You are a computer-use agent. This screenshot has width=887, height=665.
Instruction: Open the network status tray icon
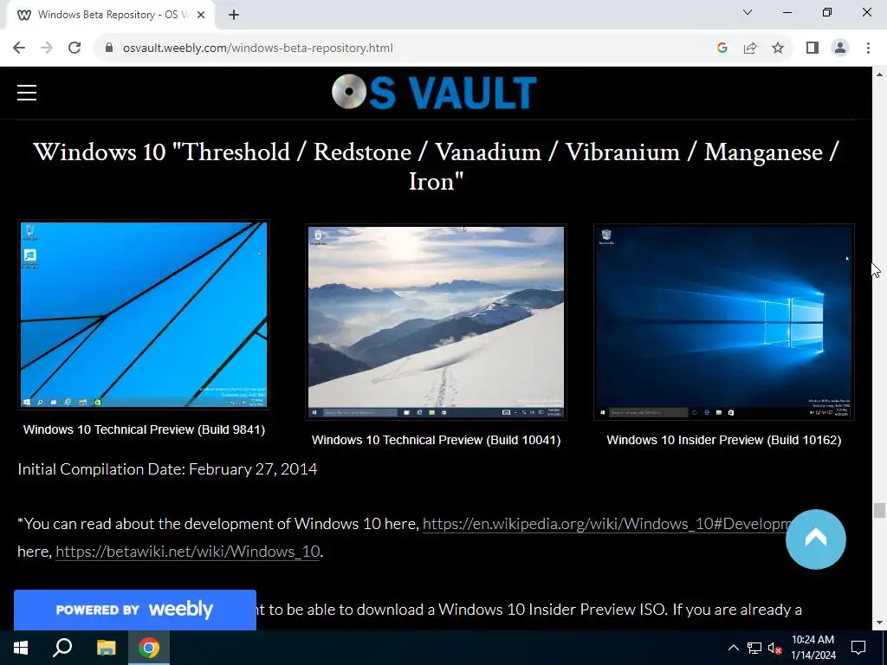click(x=754, y=648)
